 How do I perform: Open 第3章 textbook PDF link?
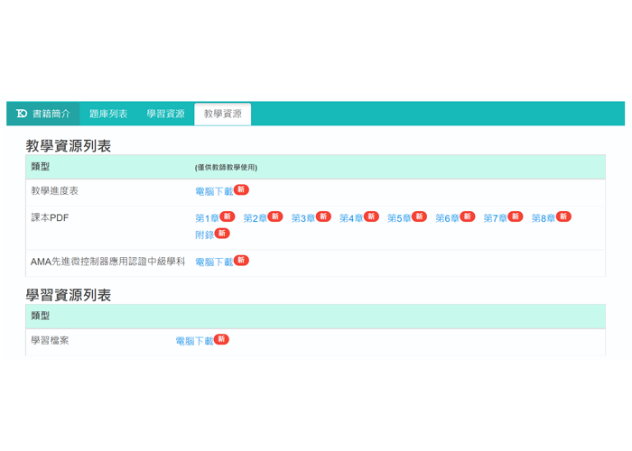tap(302, 218)
